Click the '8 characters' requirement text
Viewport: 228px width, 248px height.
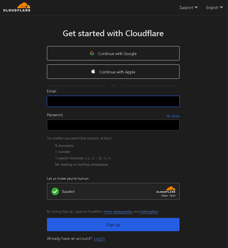tap(64, 146)
